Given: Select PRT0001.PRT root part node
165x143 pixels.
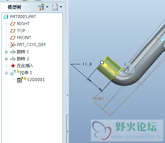Looking at the screenshot, I should coord(20,17).
